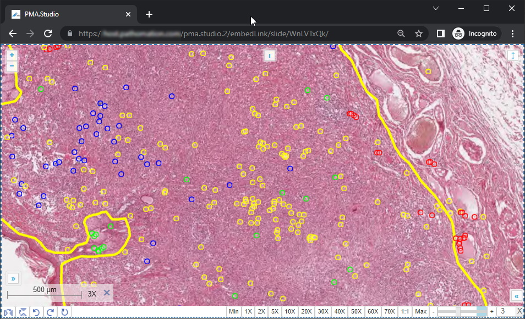Expand the right side panel chevron
525x319 pixels.
pyautogui.click(x=516, y=295)
